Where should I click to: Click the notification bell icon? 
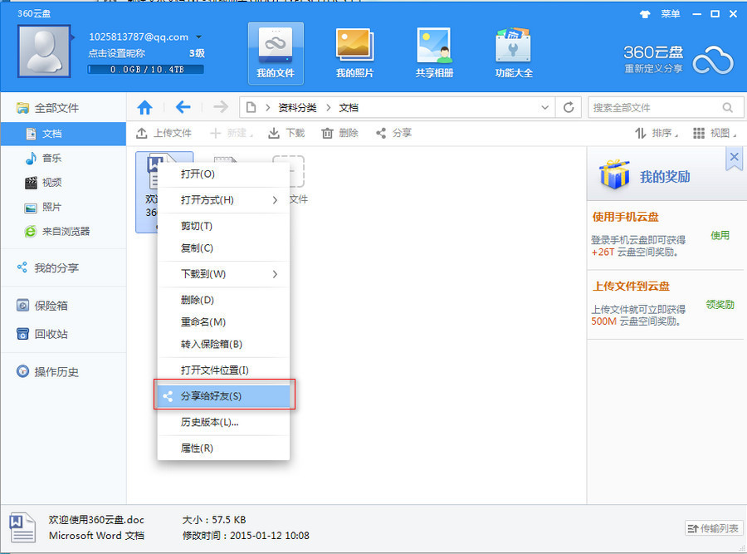click(647, 13)
